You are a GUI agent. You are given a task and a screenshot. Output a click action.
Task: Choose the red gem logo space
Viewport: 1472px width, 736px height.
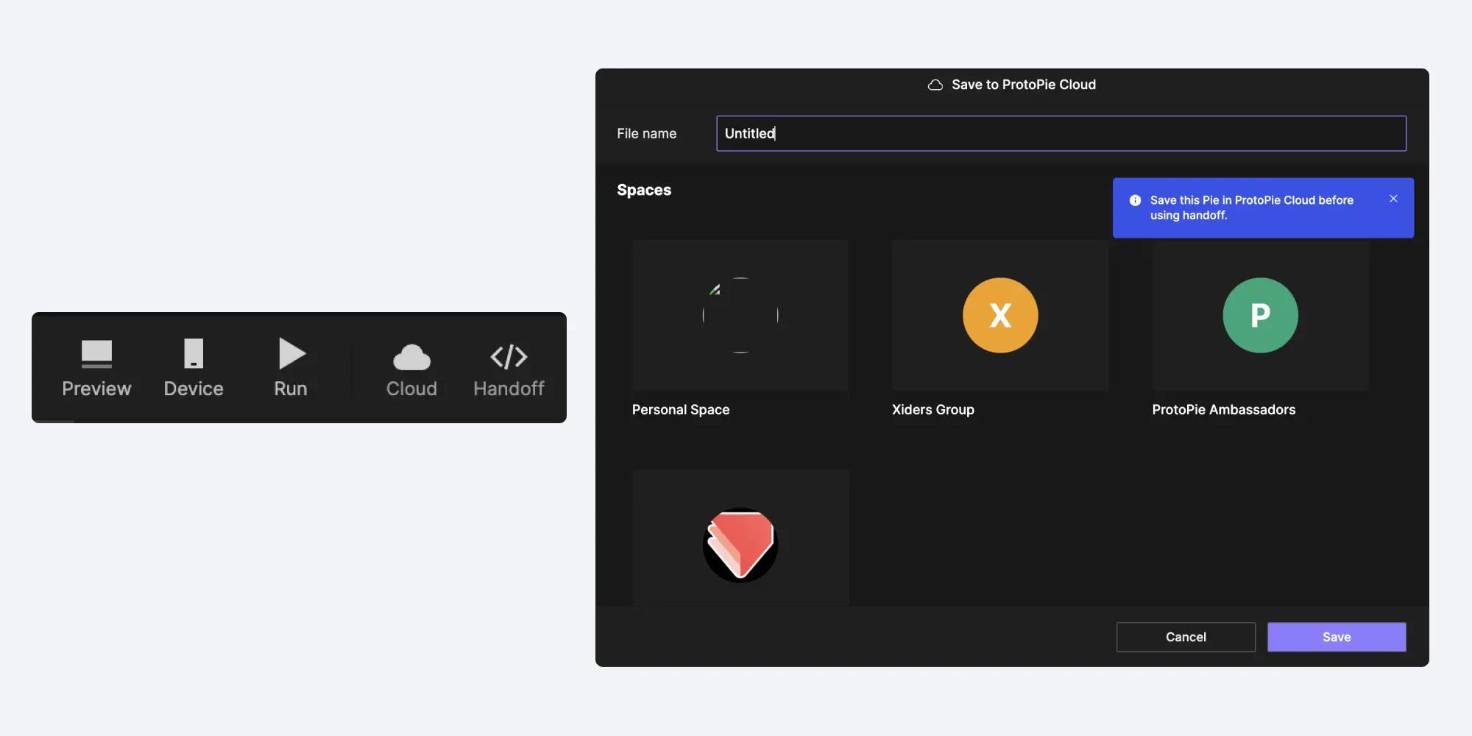[x=740, y=545]
